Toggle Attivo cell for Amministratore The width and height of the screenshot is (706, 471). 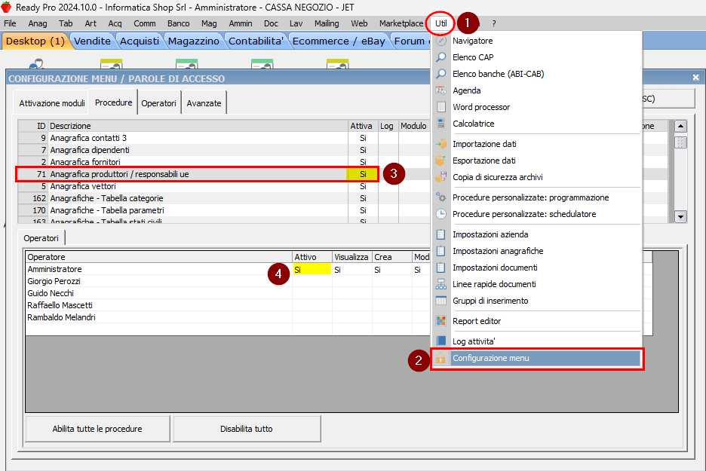(x=312, y=270)
